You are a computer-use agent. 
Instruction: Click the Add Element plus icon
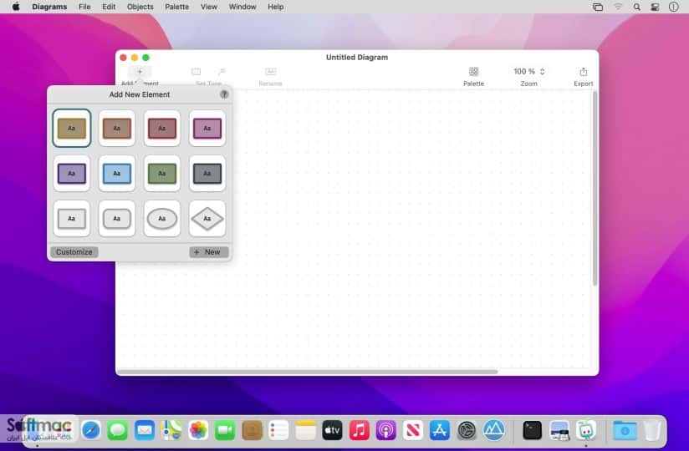click(x=140, y=72)
